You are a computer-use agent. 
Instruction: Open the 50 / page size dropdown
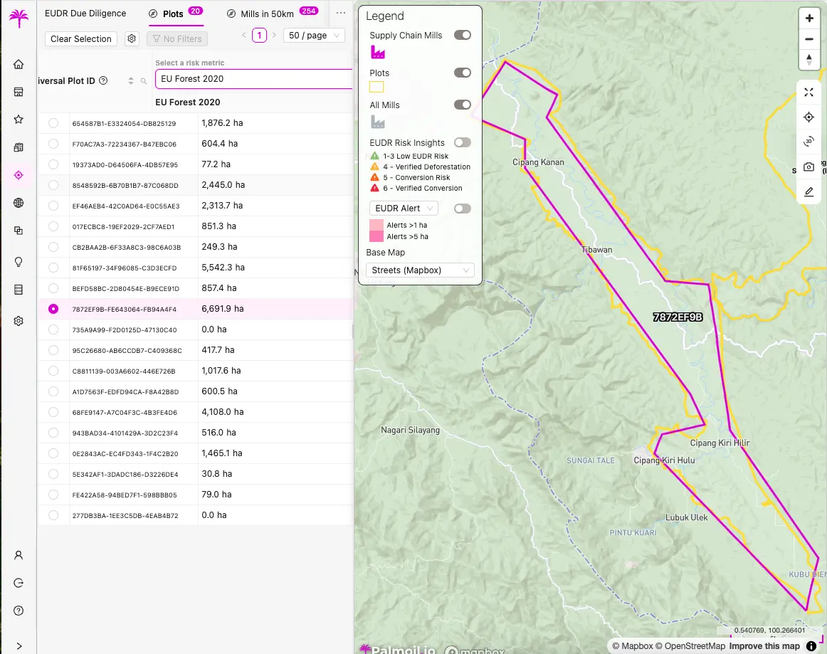click(x=314, y=36)
